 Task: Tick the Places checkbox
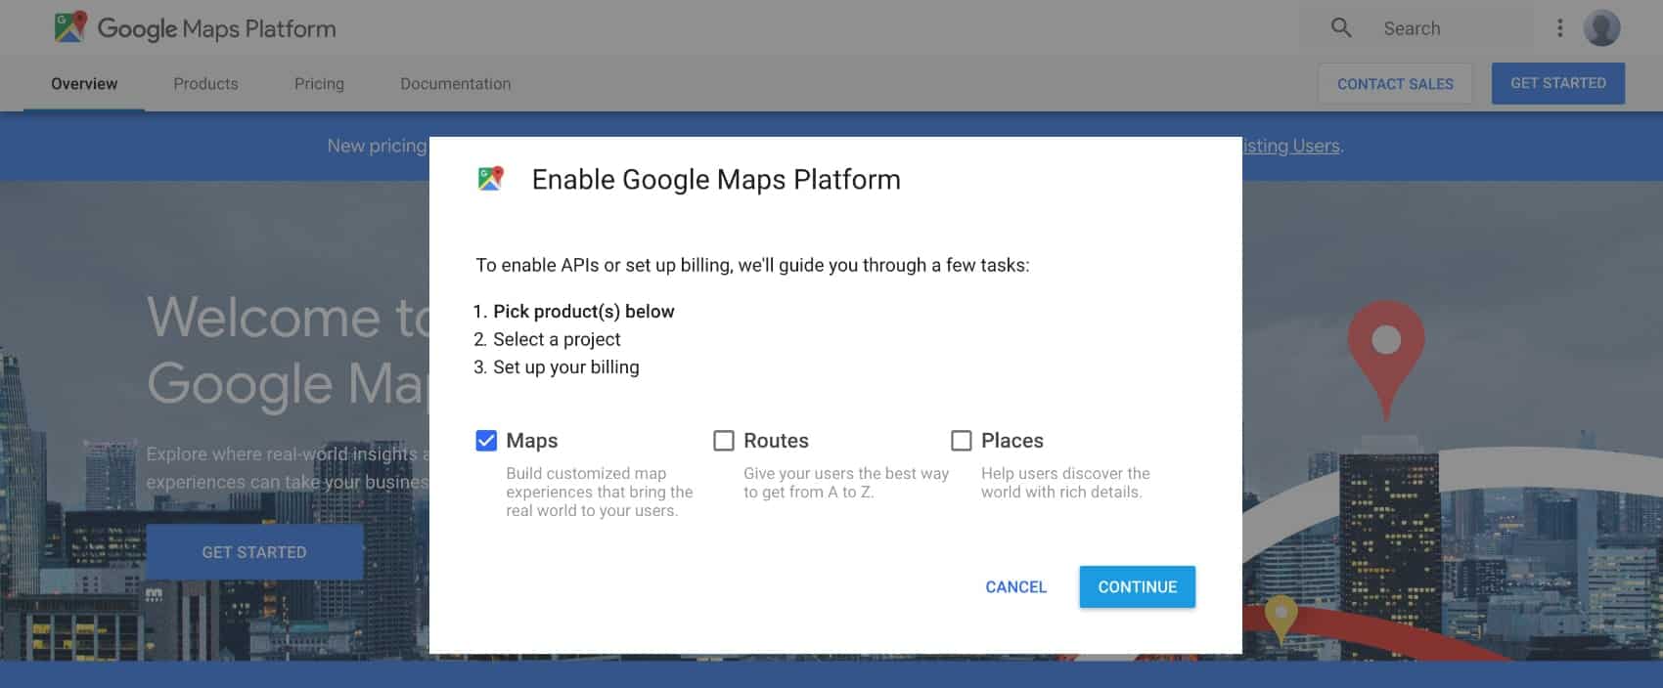click(x=962, y=441)
